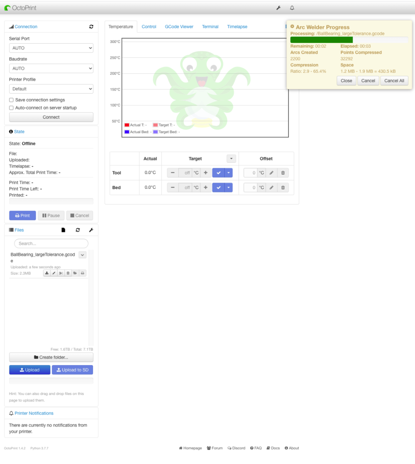The width and height of the screenshot is (415, 464).
Task: Switch to the Temperature tab
Action: point(121,27)
